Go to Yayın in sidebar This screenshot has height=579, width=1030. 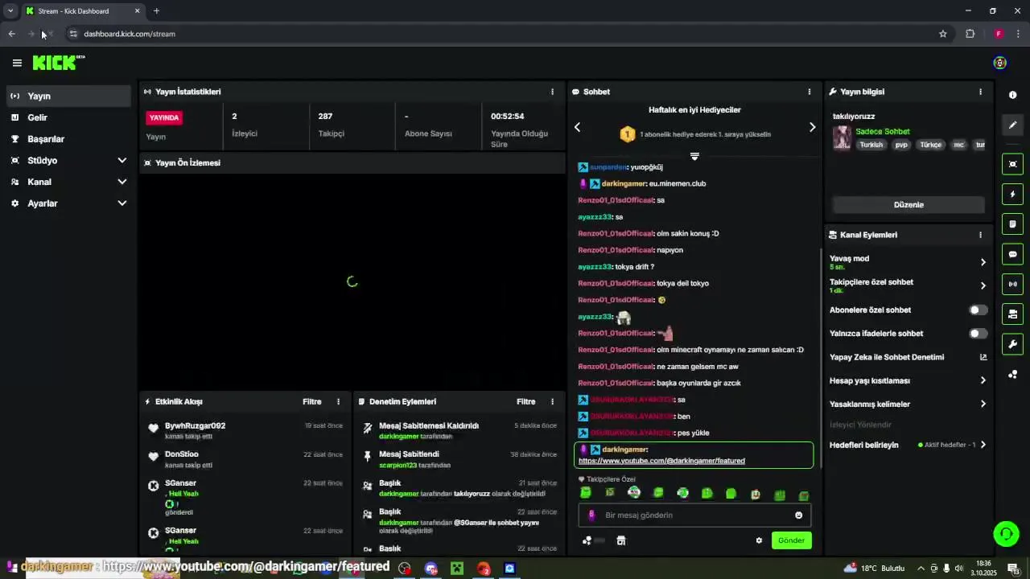coord(68,96)
